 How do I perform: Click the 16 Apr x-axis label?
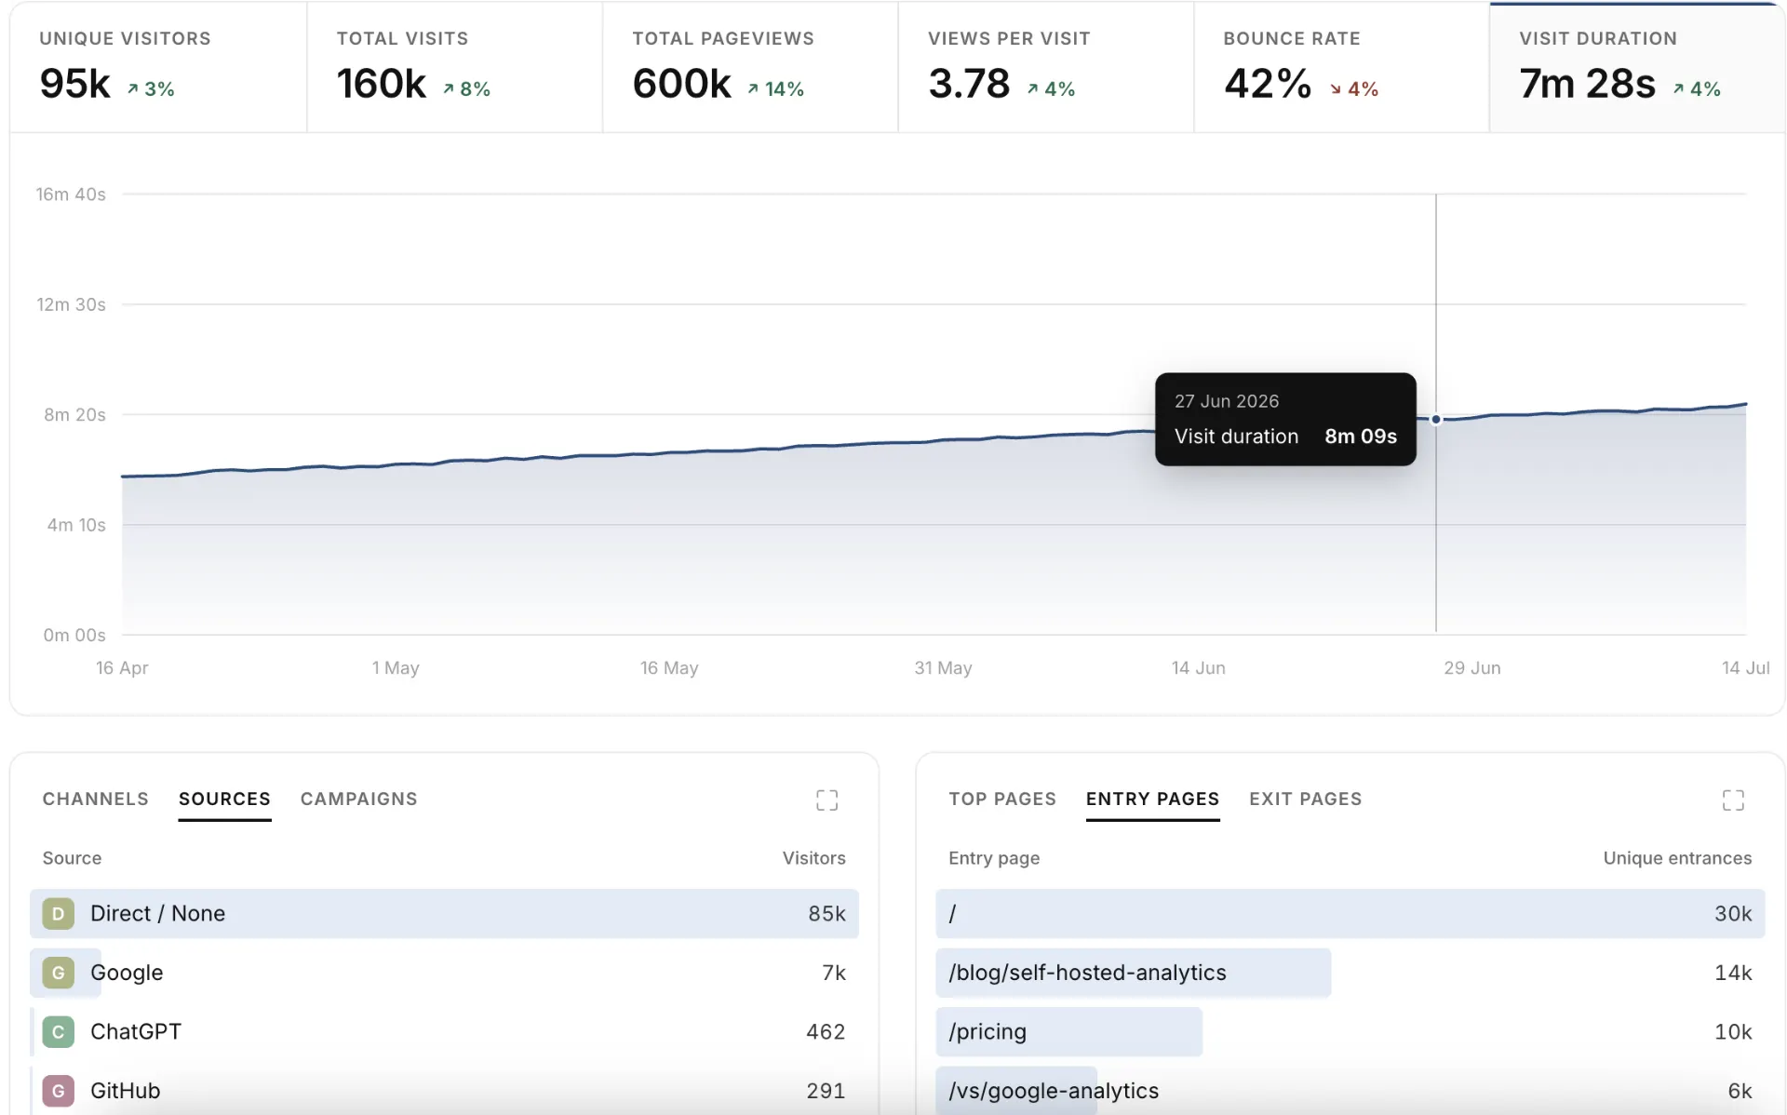point(122,667)
